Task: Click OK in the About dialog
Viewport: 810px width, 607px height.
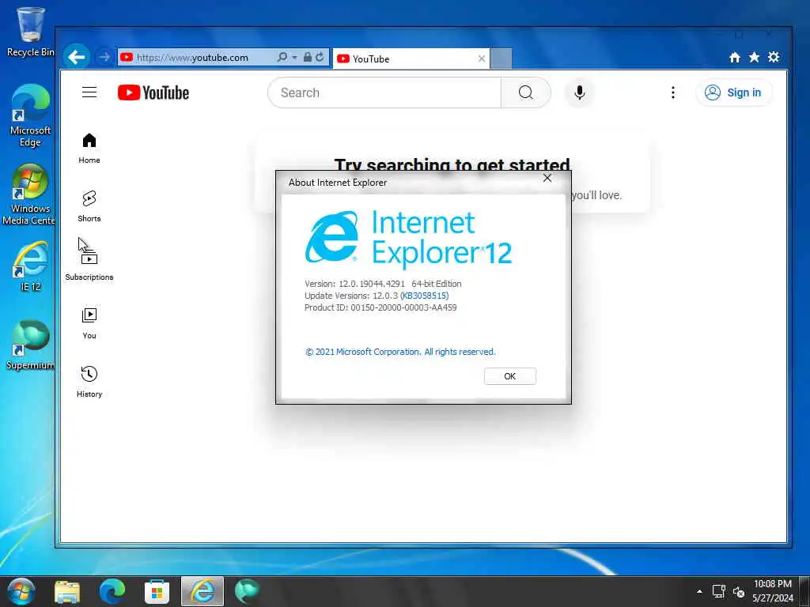Action: (510, 376)
